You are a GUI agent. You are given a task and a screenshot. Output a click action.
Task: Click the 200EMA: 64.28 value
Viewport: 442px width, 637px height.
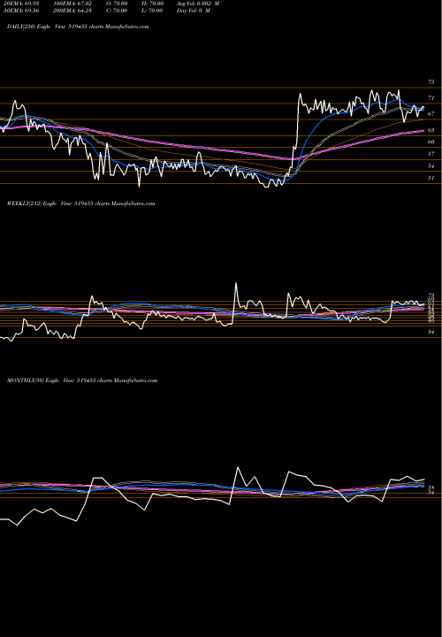72,11
